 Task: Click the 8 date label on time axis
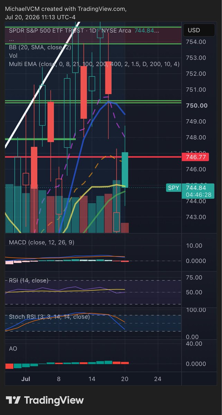59,379
